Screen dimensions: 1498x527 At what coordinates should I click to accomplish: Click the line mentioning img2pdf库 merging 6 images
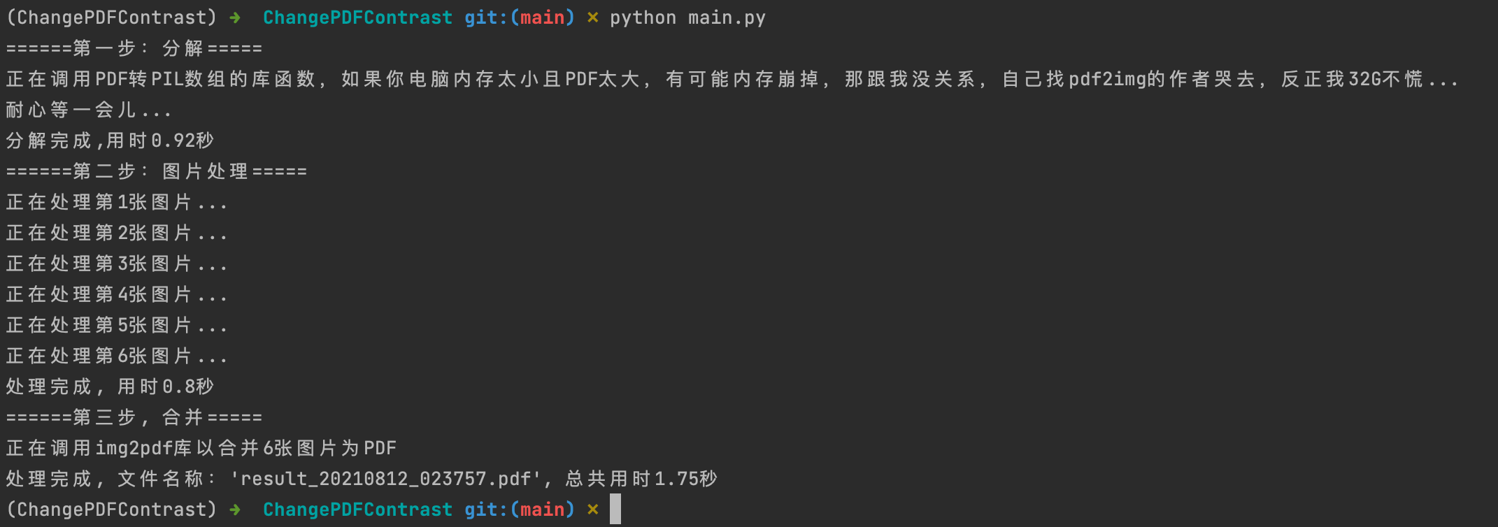point(201,449)
